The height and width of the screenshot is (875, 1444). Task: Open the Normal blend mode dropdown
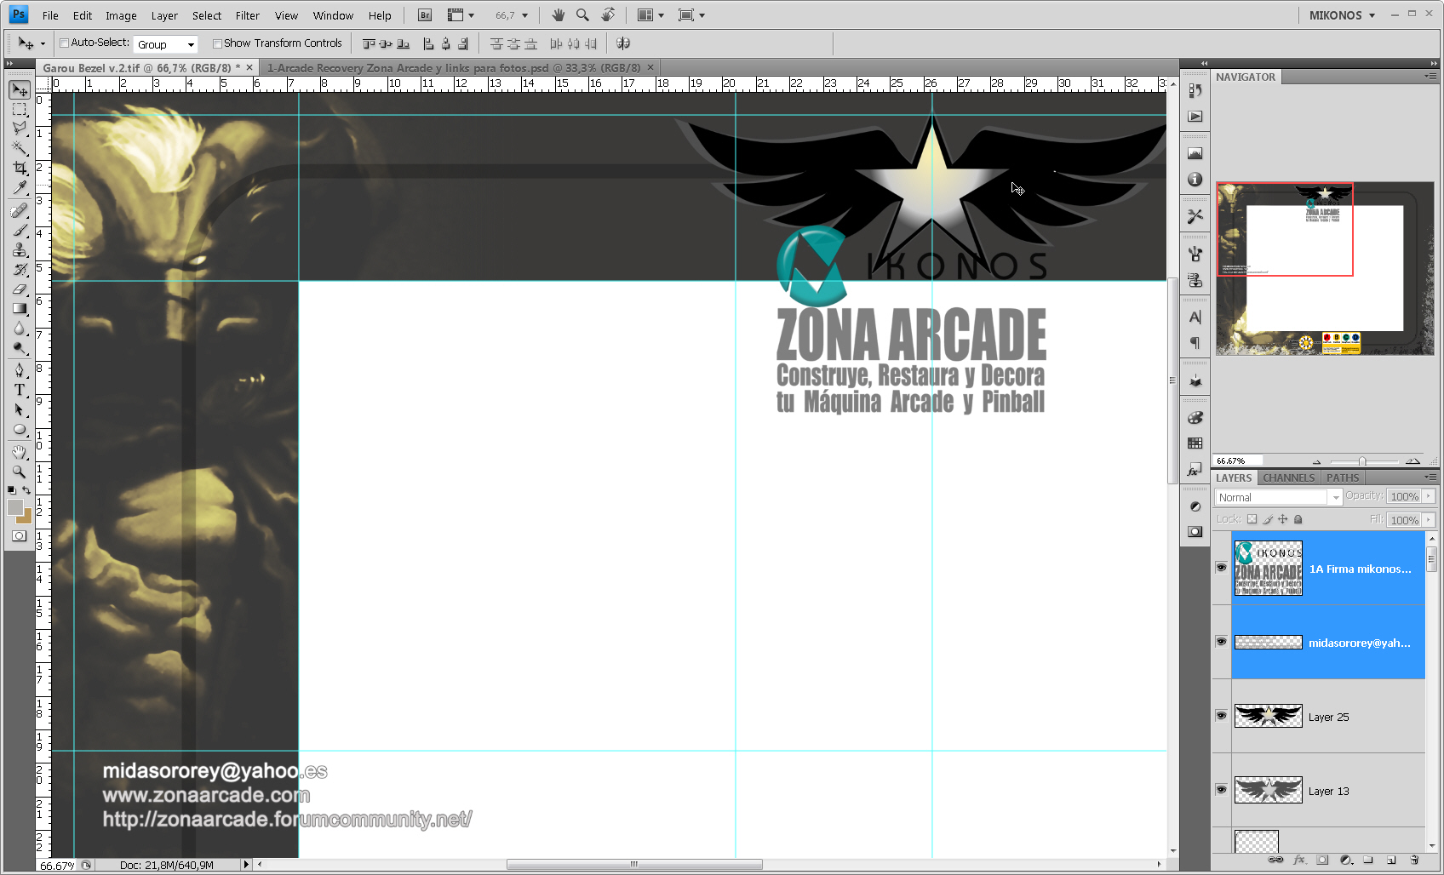click(1278, 497)
